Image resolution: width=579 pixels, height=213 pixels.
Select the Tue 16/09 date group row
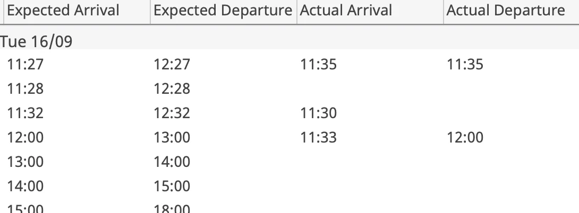point(289,41)
